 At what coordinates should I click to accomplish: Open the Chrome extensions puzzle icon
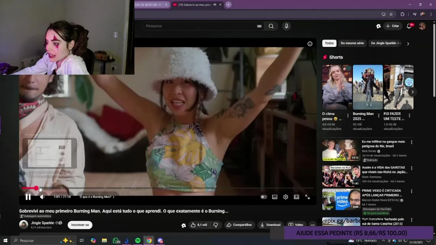(x=402, y=14)
